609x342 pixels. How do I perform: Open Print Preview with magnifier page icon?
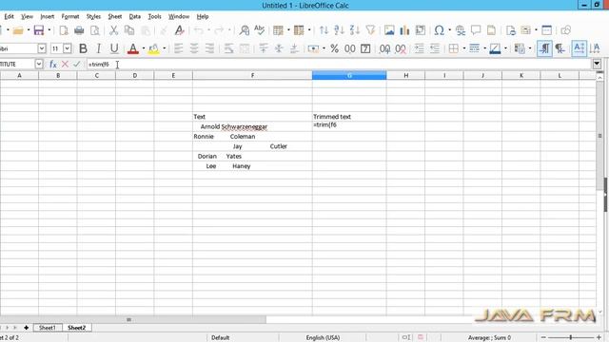95,30
